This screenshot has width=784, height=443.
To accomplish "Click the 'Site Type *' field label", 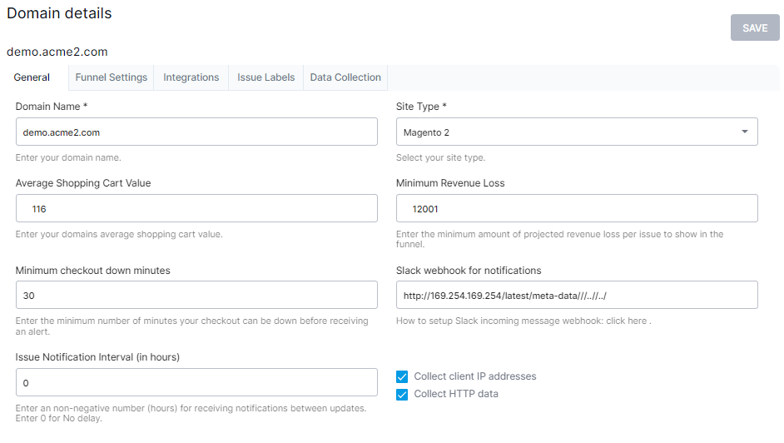I will [422, 107].
